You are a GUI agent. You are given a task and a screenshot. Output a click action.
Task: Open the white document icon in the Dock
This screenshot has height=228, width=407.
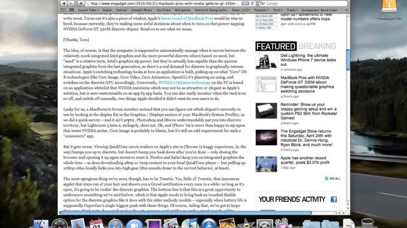(348, 224)
